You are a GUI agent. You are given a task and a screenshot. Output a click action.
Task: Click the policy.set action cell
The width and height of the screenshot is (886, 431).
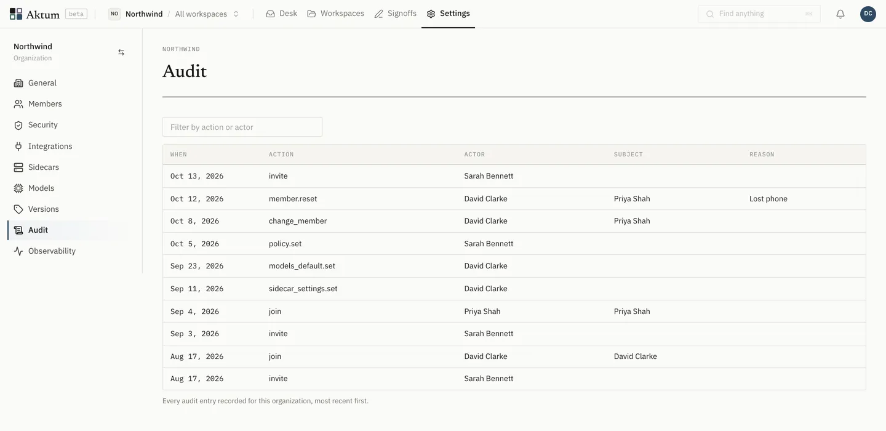tap(285, 244)
